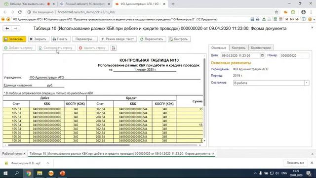This screenshot has height=178, width=316.
Task: Go forward with the 1C right arrow
Action: click(x=15, y=29)
